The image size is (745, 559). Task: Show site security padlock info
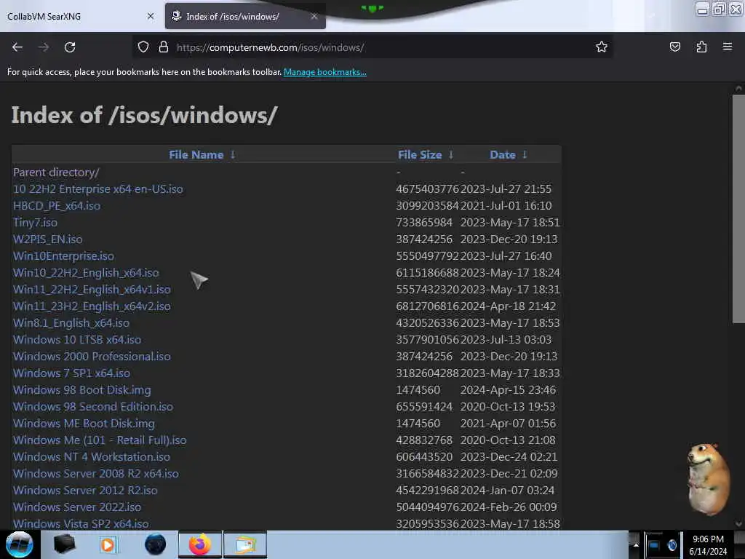164,47
